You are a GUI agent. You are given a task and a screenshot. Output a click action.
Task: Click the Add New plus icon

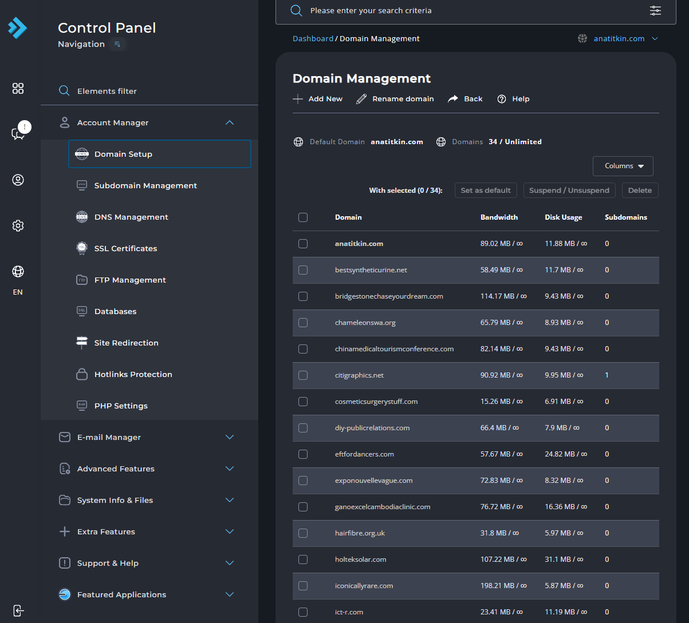coord(298,99)
